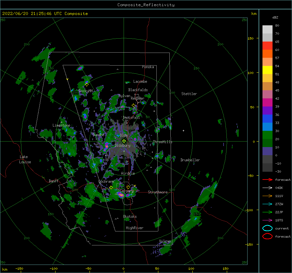Click the cyan 27ZW arrow legend icon
Screen dimensions: 292x273
(267, 204)
